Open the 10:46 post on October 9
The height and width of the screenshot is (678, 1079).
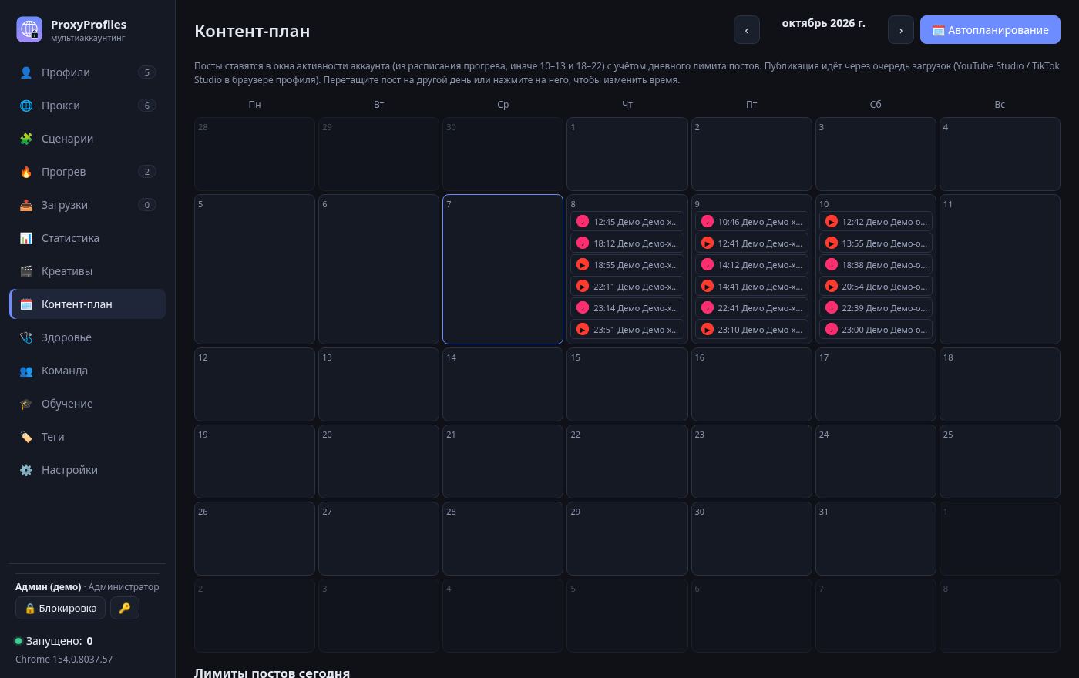(751, 222)
